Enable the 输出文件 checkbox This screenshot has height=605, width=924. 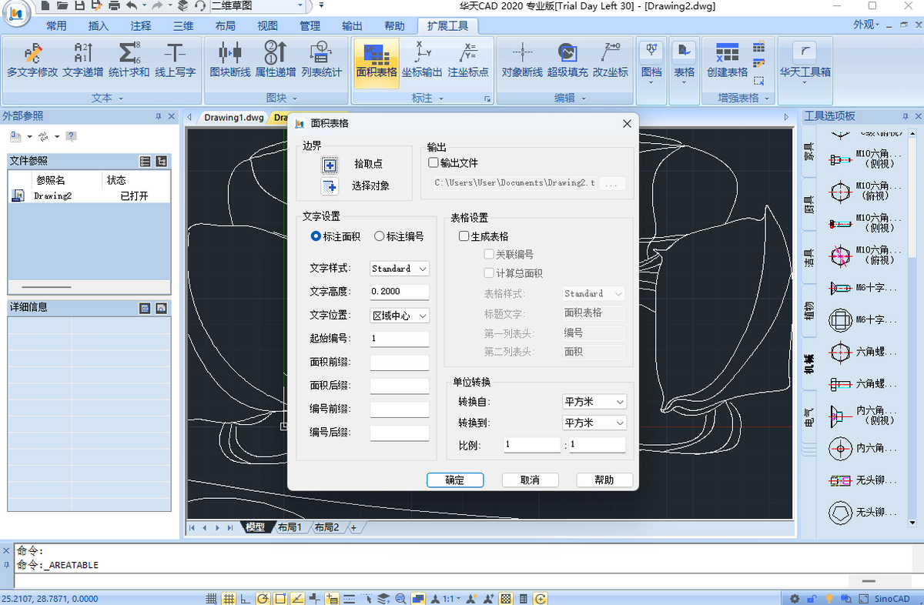point(434,163)
